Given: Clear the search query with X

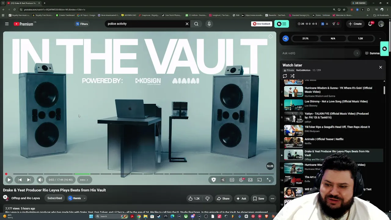Looking at the screenshot, I should (187, 24).
